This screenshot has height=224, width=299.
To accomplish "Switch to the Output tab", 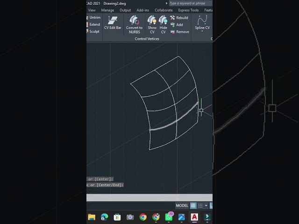I will (x=125, y=10).
